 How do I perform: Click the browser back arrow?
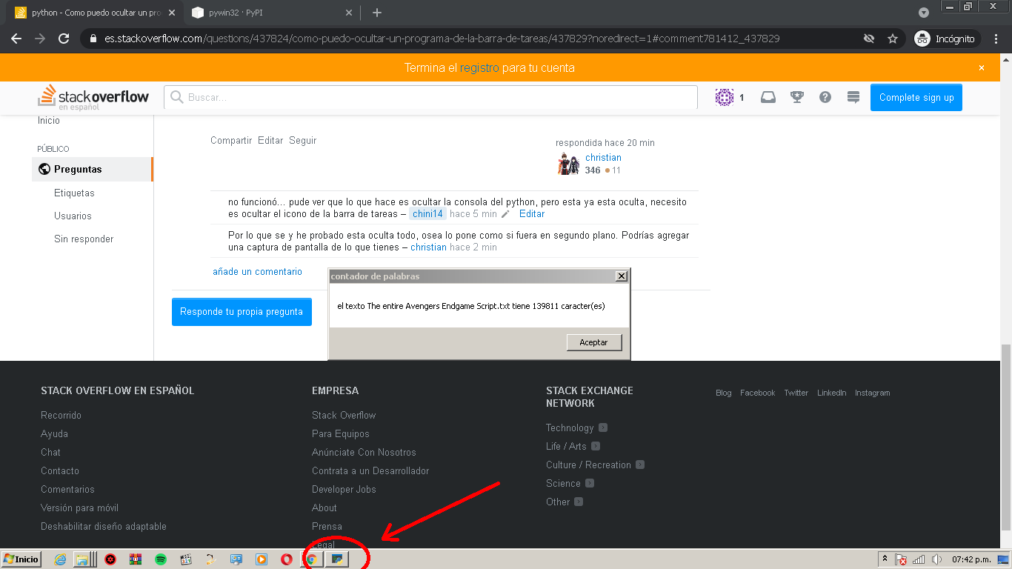(x=16, y=39)
